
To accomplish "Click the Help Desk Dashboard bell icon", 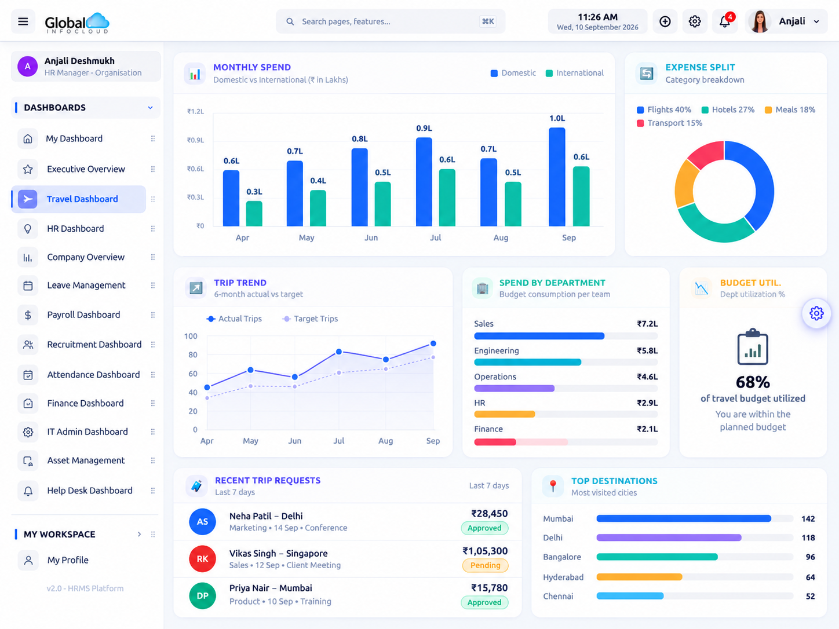I will click(28, 491).
